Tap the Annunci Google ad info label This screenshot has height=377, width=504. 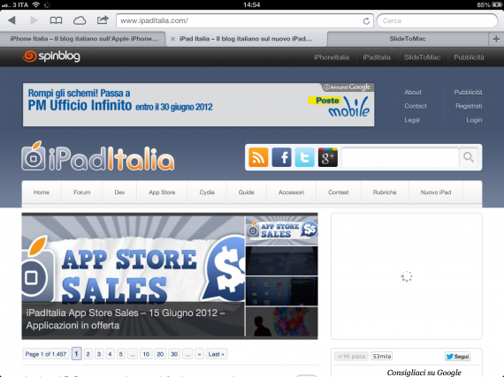[x=347, y=87]
